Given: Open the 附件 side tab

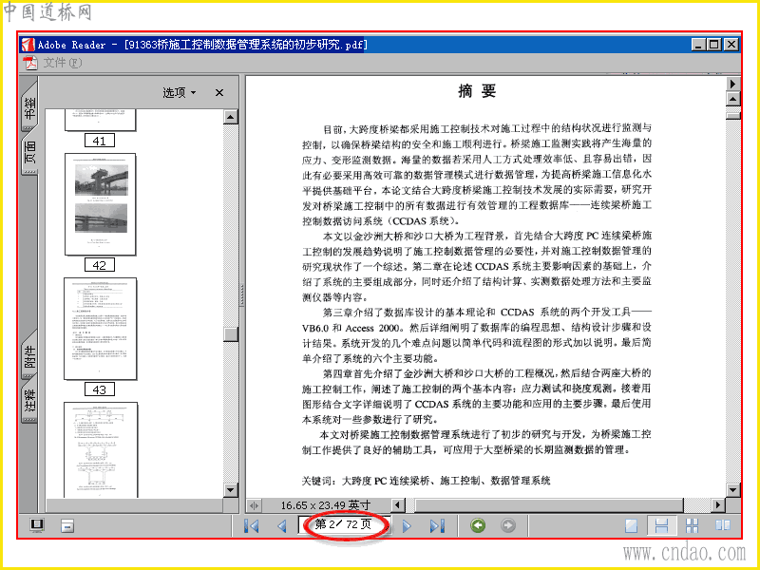Looking at the screenshot, I should [x=29, y=356].
